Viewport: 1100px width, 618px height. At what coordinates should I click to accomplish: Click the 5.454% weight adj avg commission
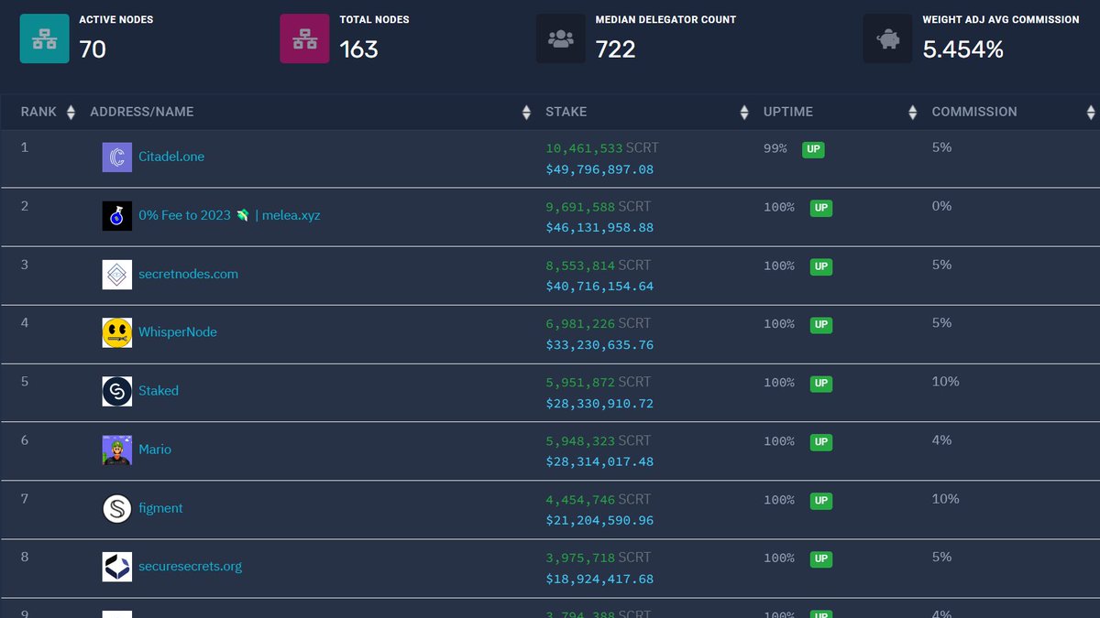[962, 49]
